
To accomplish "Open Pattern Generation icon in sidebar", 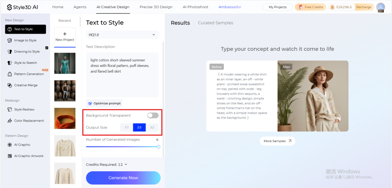I will click(10, 74).
